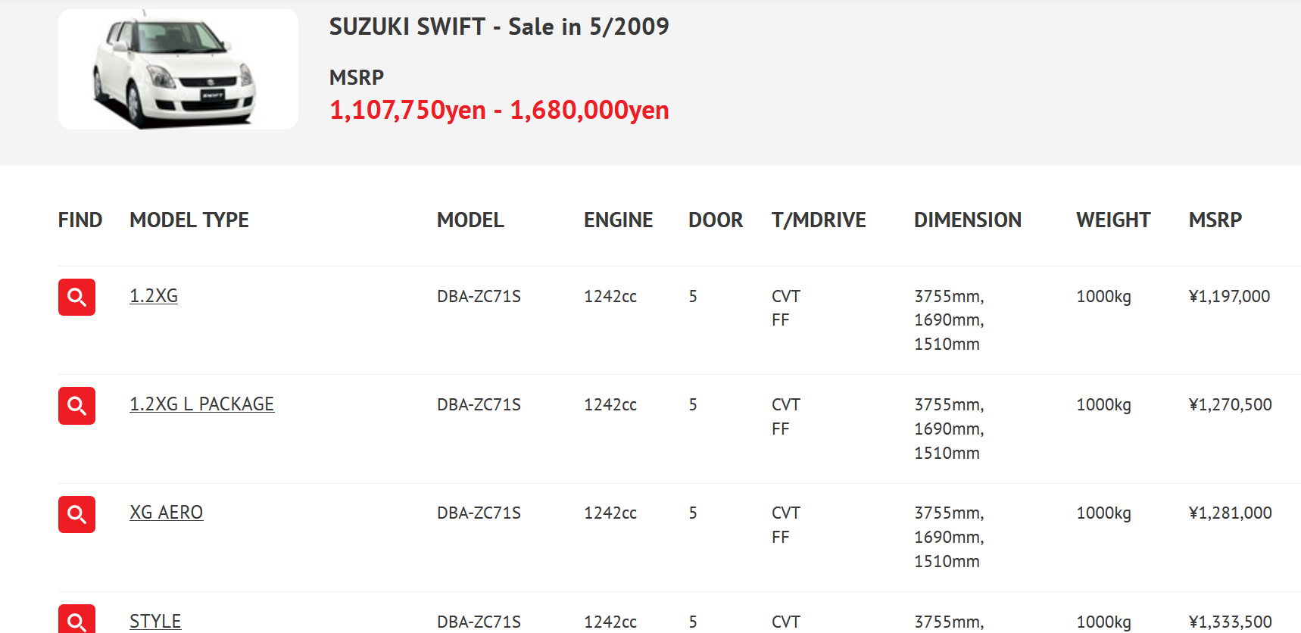
Task: Open the 1.2XG model type link
Action: 154,296
